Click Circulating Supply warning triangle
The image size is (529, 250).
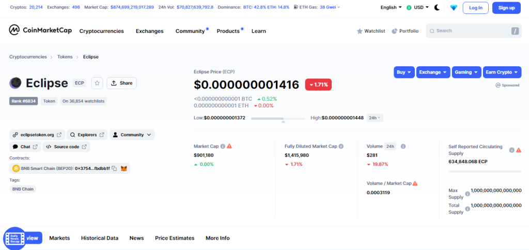pos(519,150)
